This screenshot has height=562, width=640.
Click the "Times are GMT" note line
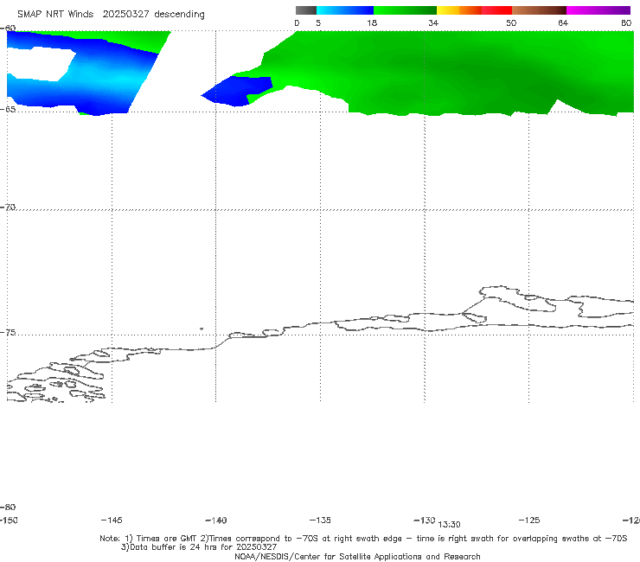[x=363, y=539]
